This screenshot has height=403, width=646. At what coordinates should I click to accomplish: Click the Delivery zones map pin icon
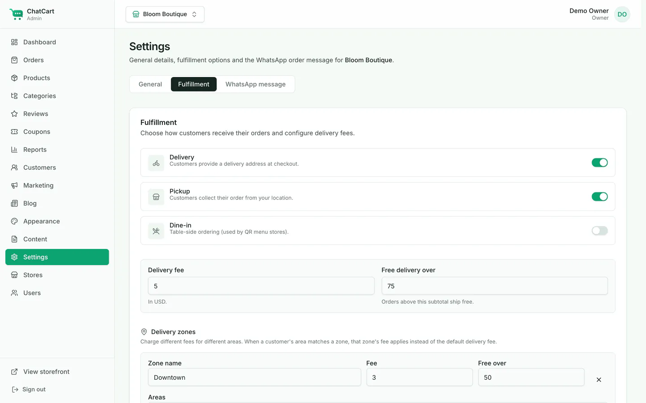click(144, 332)
